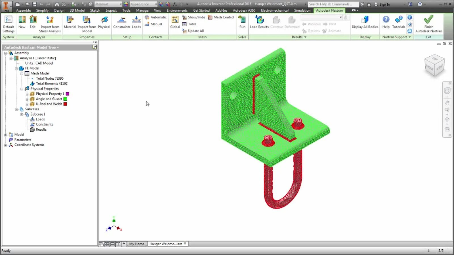Click Display All Bodies
This screenshot has width=454, height=255.
pos(365,22)
